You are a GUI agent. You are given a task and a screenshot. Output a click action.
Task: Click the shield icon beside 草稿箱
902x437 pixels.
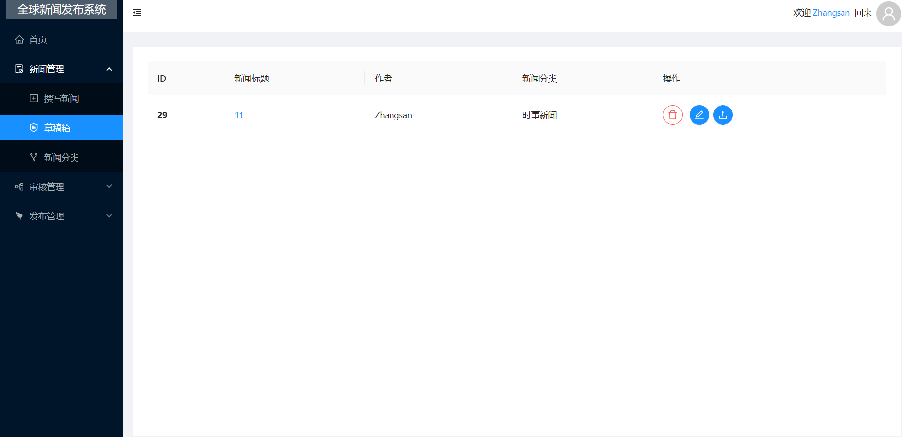[34, 128]
